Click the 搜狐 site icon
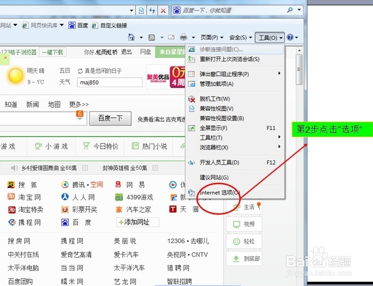The image size is (373, 286). [x=11, y=185]
